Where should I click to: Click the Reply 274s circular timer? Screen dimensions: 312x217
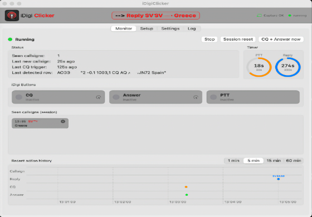(x=287, y=67)
